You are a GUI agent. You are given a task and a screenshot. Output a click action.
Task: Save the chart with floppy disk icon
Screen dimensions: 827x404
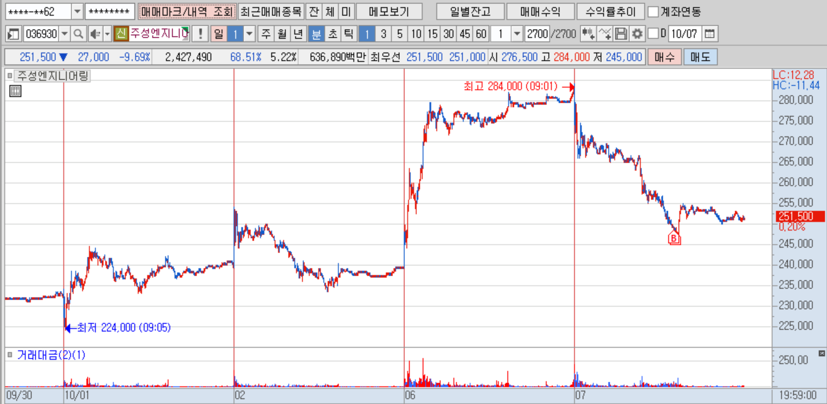[622, 34]
